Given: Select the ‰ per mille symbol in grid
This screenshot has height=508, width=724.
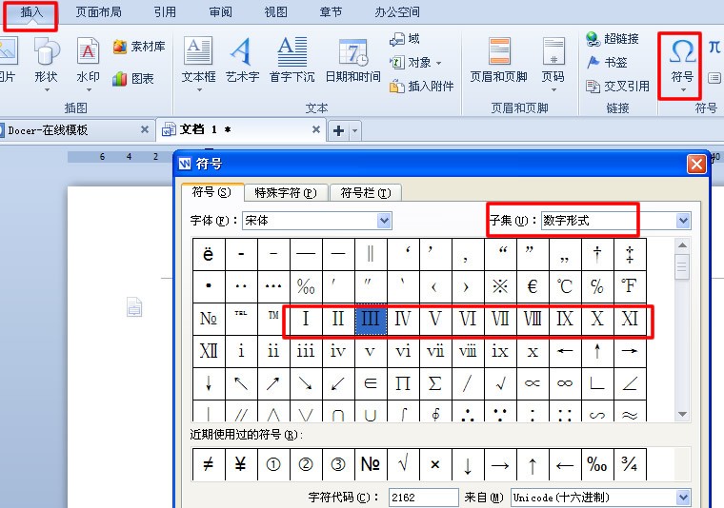Looking at the screenshot, I should point(306,286).
